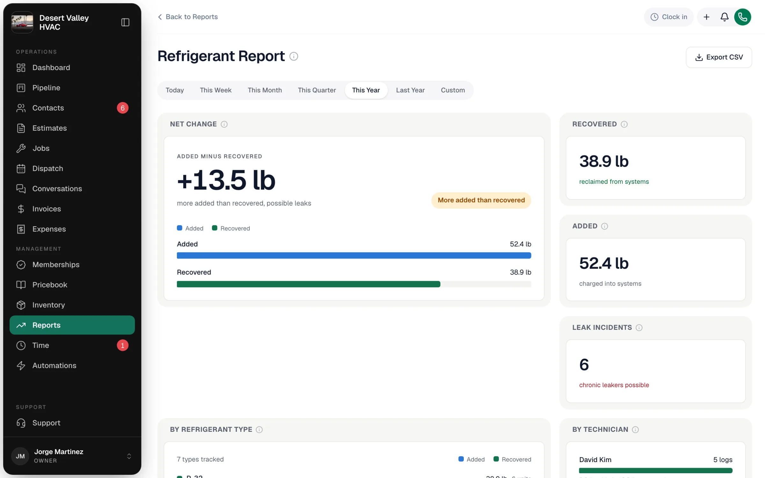This screenshot has width=765, height=478.
Task: Open Memberships
Action: pyautogui.click(x=72, y=264)
